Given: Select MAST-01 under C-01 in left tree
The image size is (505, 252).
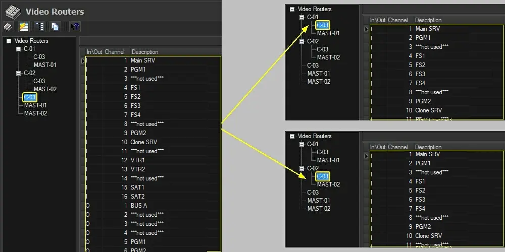Looking at the screenshot, I should pyautogui.click(x=45, y=65).
